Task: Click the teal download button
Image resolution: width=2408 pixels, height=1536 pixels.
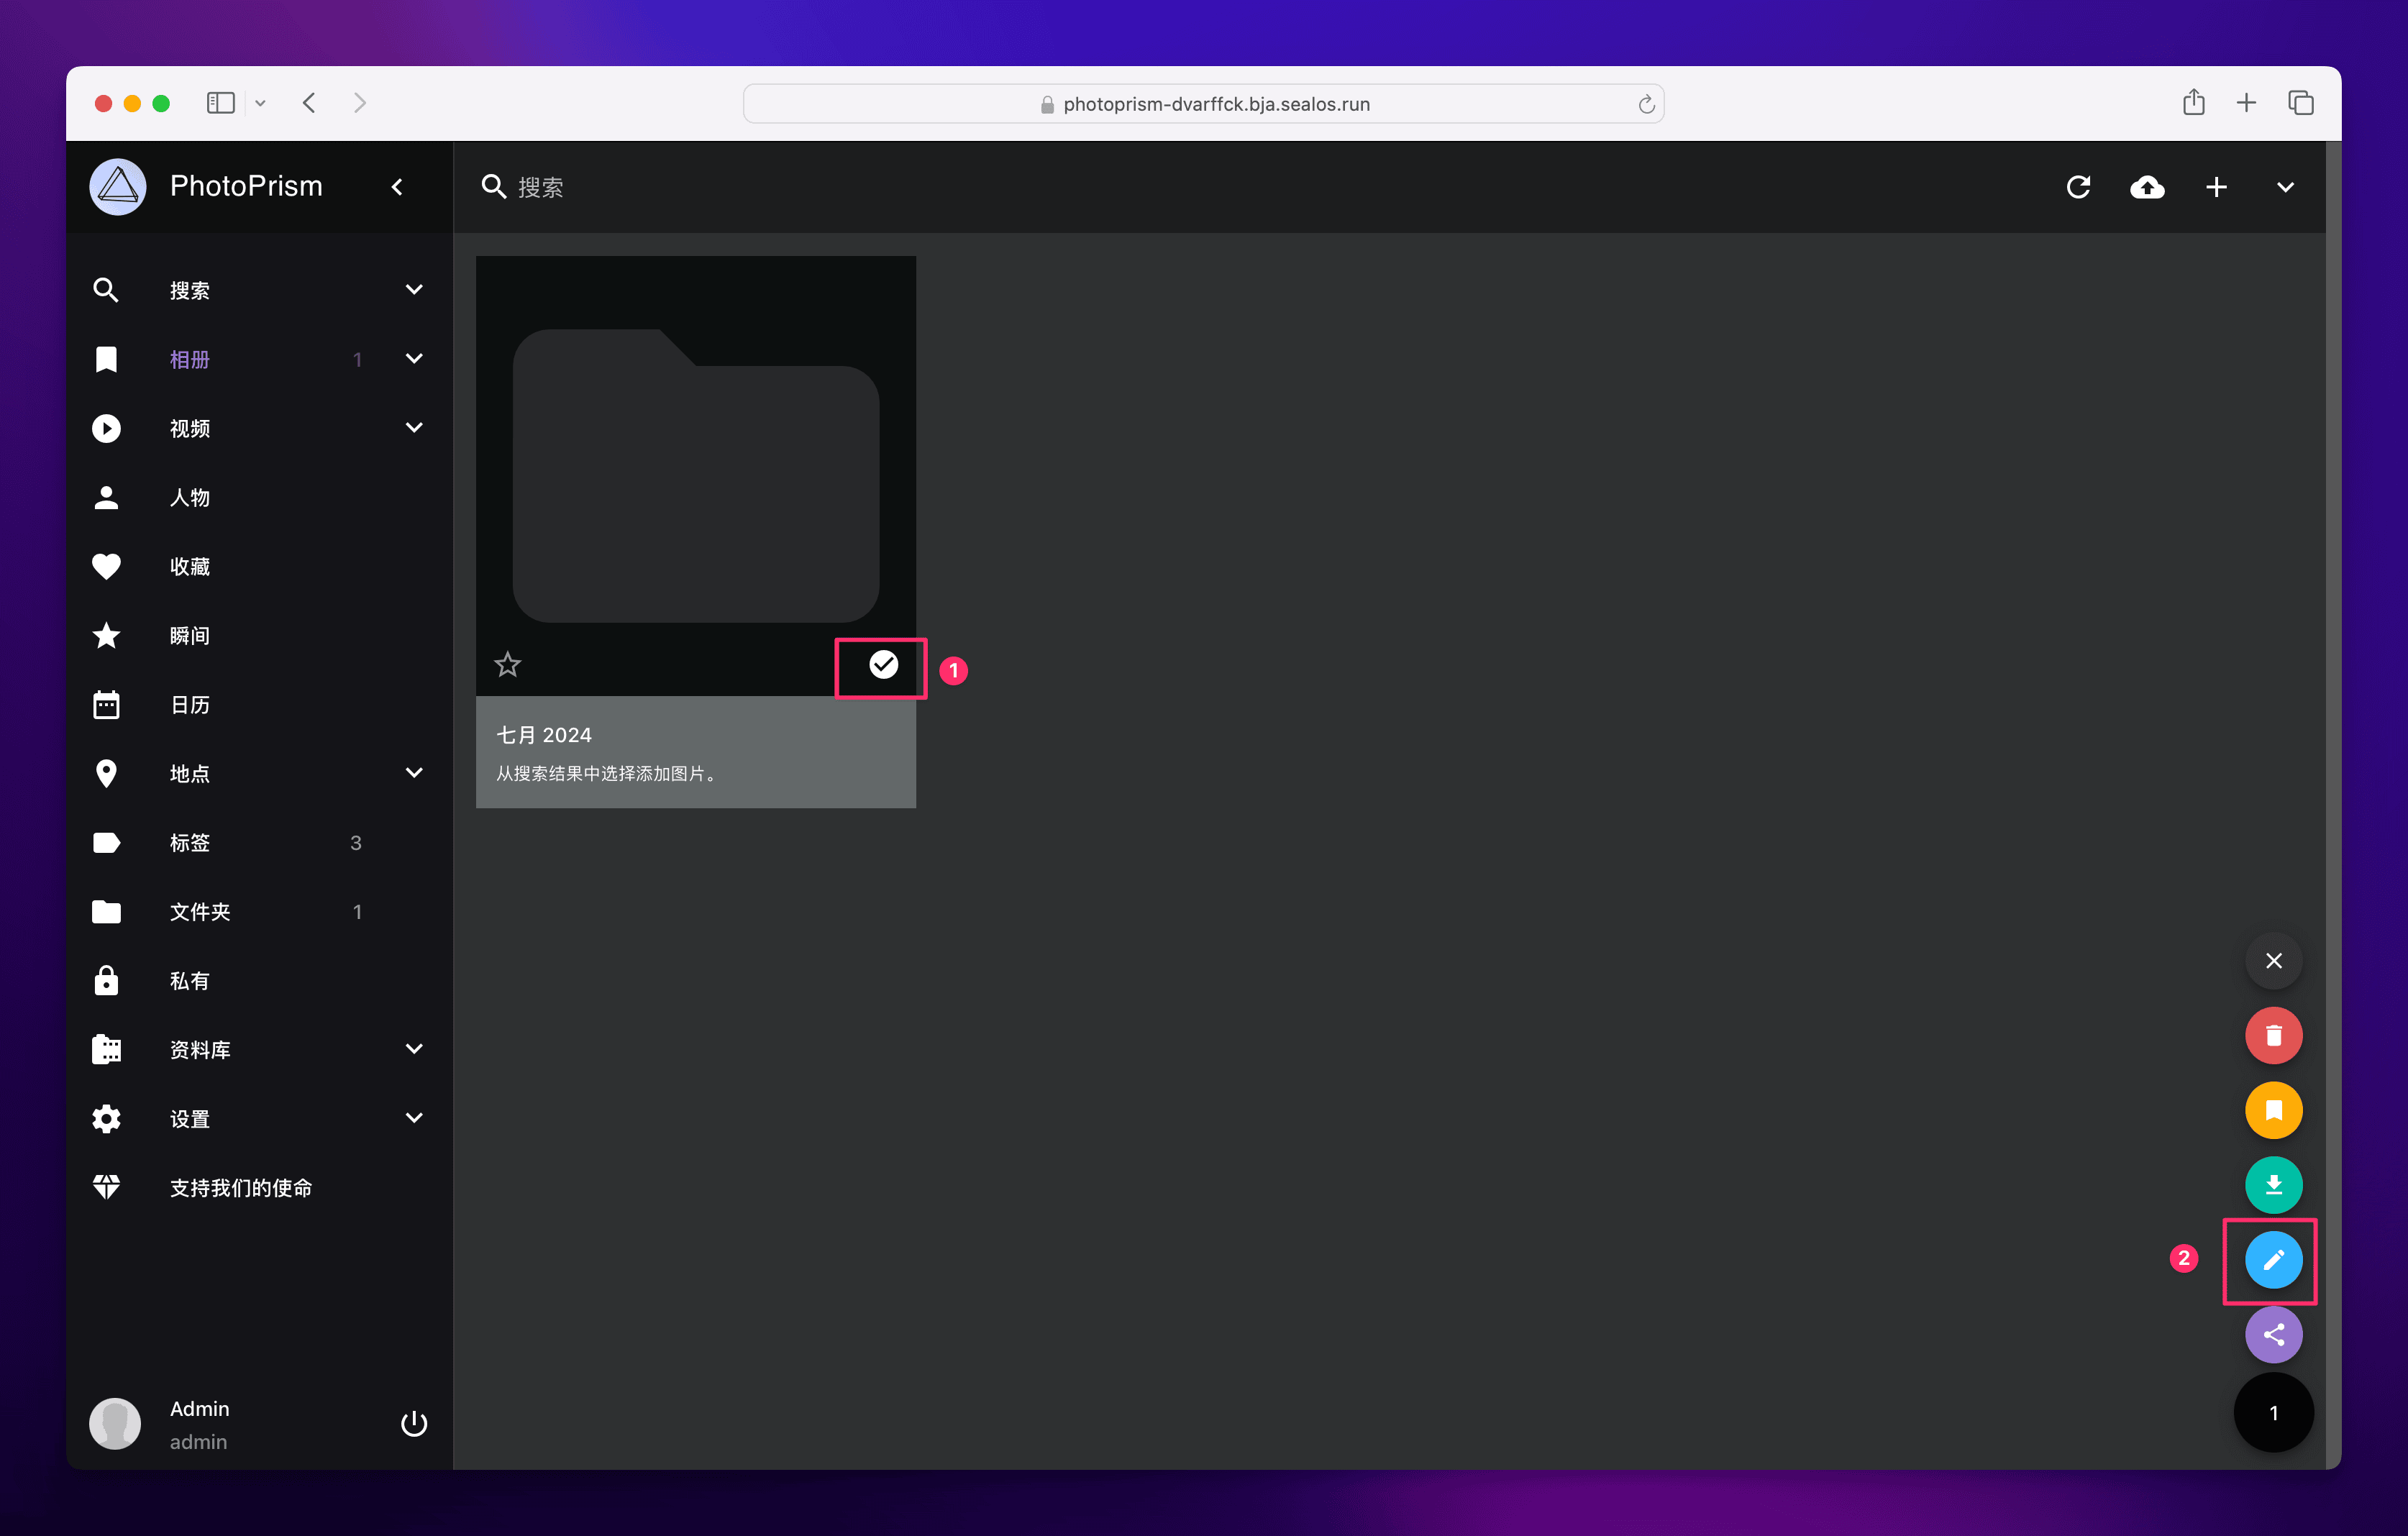Action: (2273, 1185)
